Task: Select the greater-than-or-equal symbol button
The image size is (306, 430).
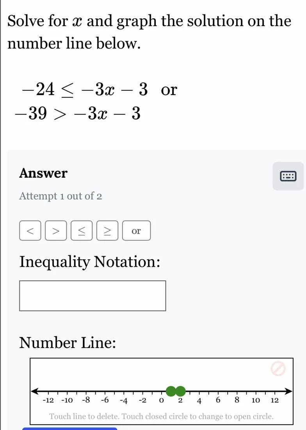Action: [x=107, y=231]
